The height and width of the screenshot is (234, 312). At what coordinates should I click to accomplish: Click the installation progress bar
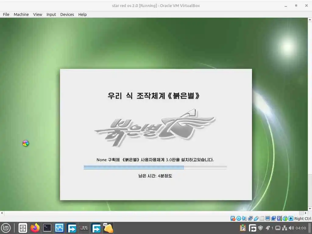tap(155, 167)
